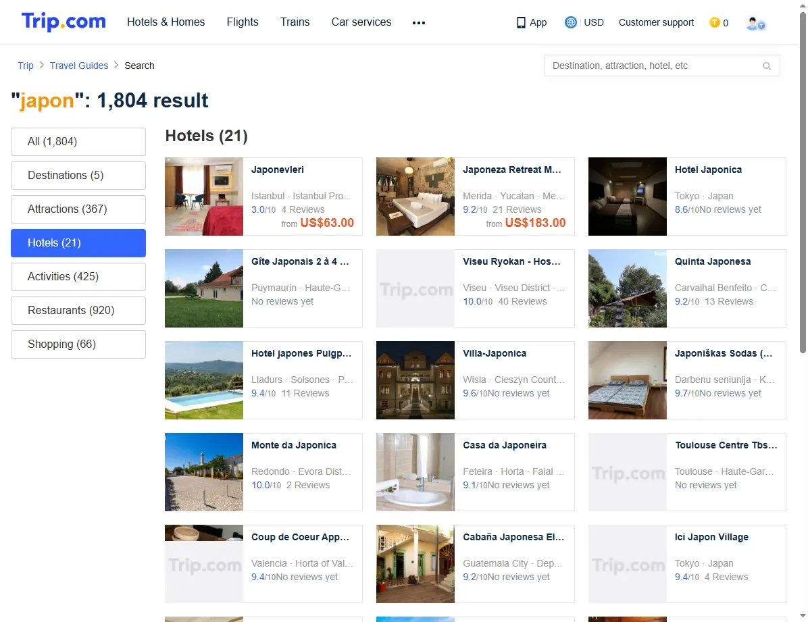Open Quinta Japonesa garden photo
The width and height of the screenshot is (808, 622).
click(627, 288)
